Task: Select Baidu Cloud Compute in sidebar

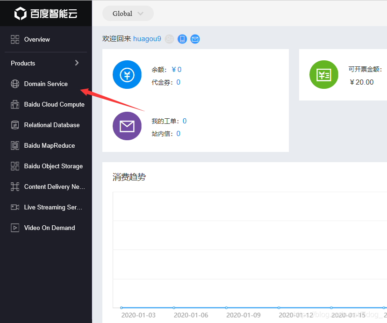Action: (46, 104)
